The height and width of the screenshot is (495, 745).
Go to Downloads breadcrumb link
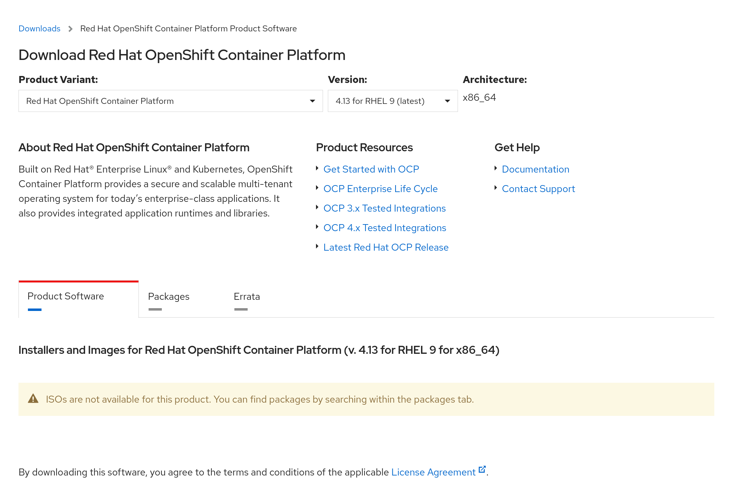coord(39,29)
